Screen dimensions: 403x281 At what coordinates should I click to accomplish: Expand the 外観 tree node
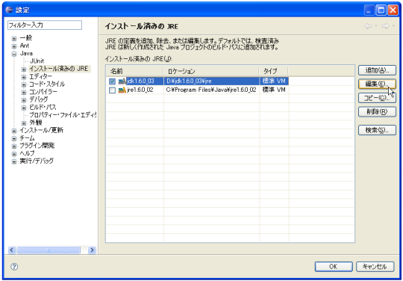pyautogui.click(x=24, y=123)
